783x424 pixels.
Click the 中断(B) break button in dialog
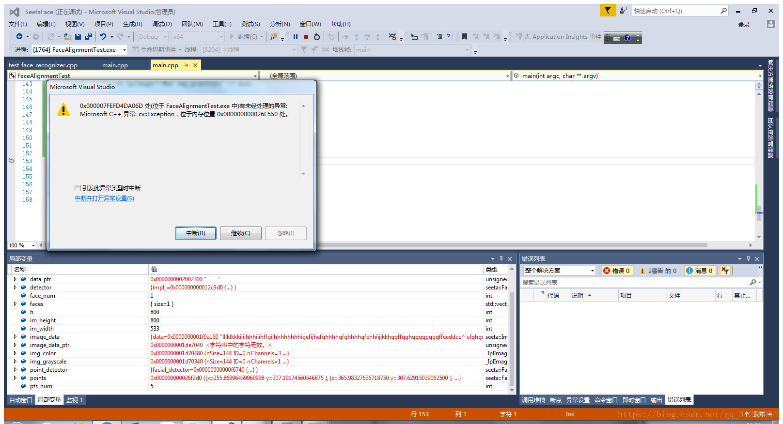click(x=196, y=233)
